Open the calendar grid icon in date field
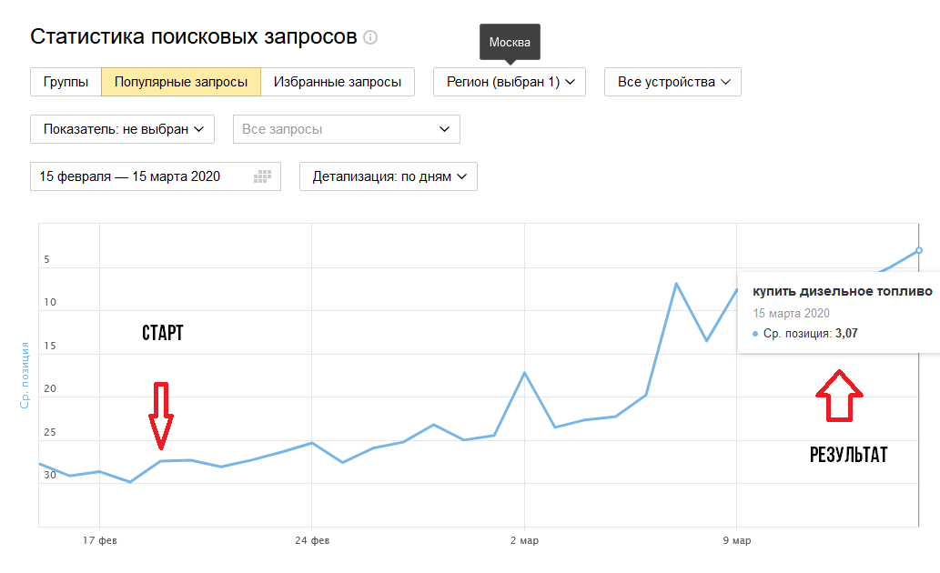The height and width of the screenshot is (573, 940). coord(263,176)
